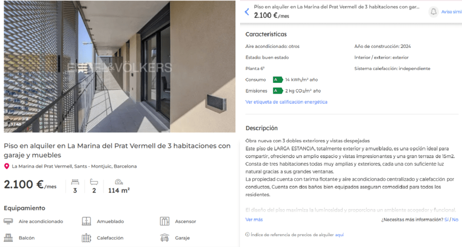The height and width of the screenshot is (247, 462).
Task: Click the Balcón icon
Action: [8, 238]
